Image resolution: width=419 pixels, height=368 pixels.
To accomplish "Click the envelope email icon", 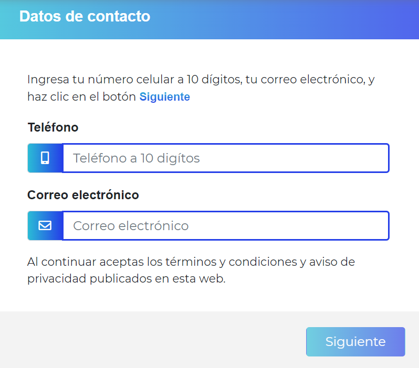I will click(45, 225).
